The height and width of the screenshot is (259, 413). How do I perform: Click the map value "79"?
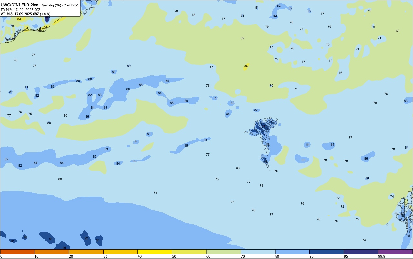267,27
